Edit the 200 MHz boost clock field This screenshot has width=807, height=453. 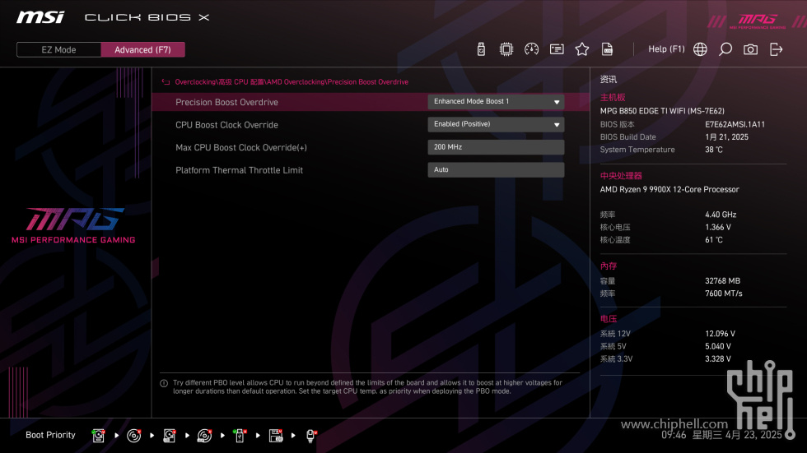point(496,147)
